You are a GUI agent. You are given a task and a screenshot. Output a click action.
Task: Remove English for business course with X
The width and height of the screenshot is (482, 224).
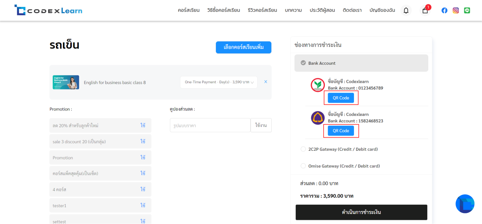click(x=265, y=82)
